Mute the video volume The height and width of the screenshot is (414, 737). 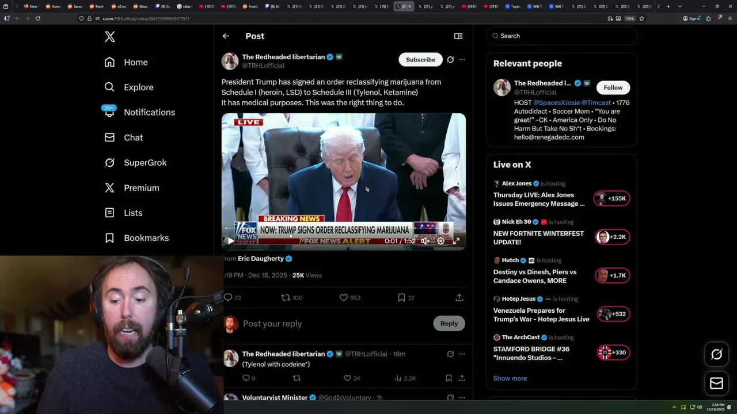(425, 241)
